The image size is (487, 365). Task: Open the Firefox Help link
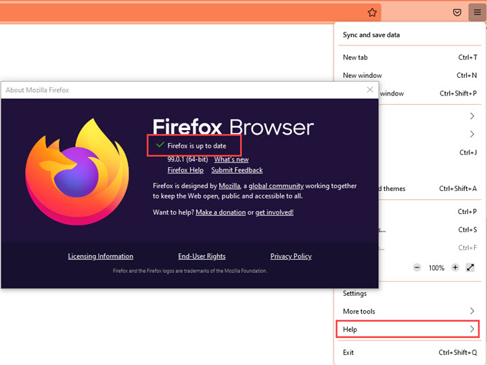[x=185, y=170]
